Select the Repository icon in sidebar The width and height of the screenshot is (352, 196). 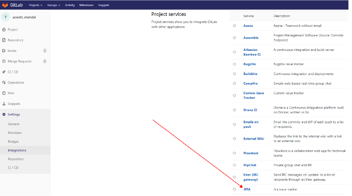4,40
